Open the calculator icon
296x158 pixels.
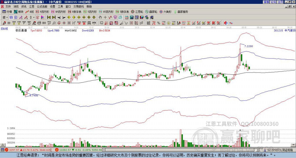pos(132,18)
